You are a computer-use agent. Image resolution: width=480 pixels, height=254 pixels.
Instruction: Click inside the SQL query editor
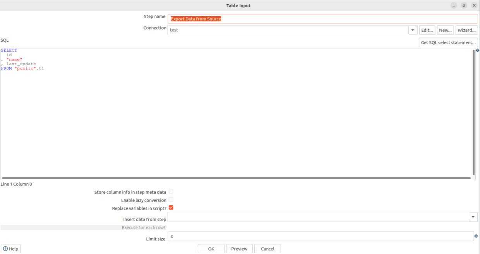232,112
